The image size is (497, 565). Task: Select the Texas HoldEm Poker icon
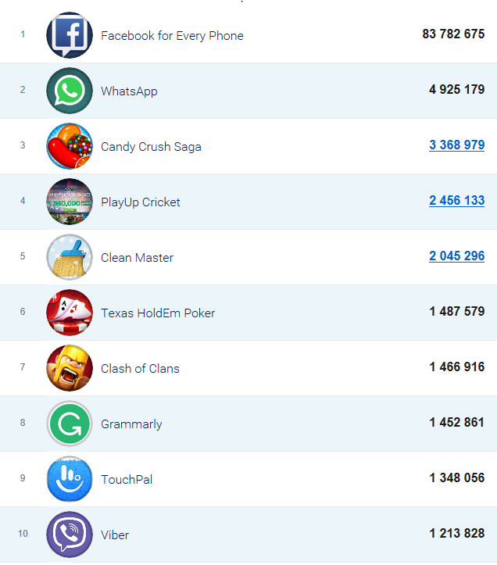(70, 313)
